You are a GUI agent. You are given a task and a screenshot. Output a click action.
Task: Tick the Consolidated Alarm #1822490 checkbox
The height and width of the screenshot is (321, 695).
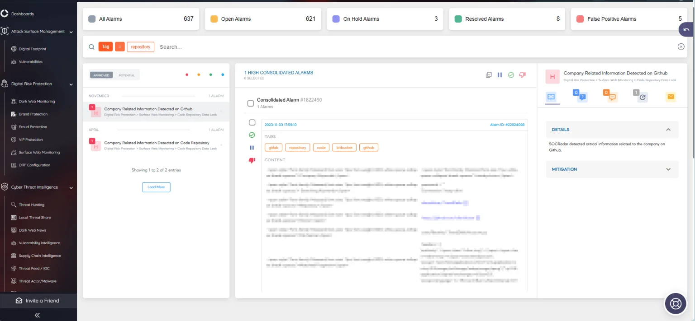[251, 103]
